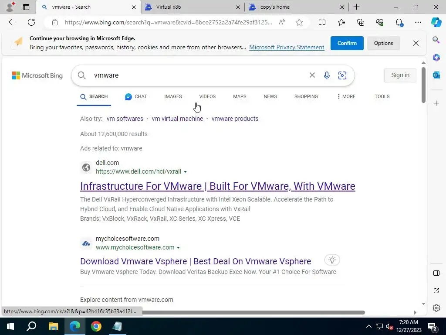Add this page to favorites star

tap(299, 22)
